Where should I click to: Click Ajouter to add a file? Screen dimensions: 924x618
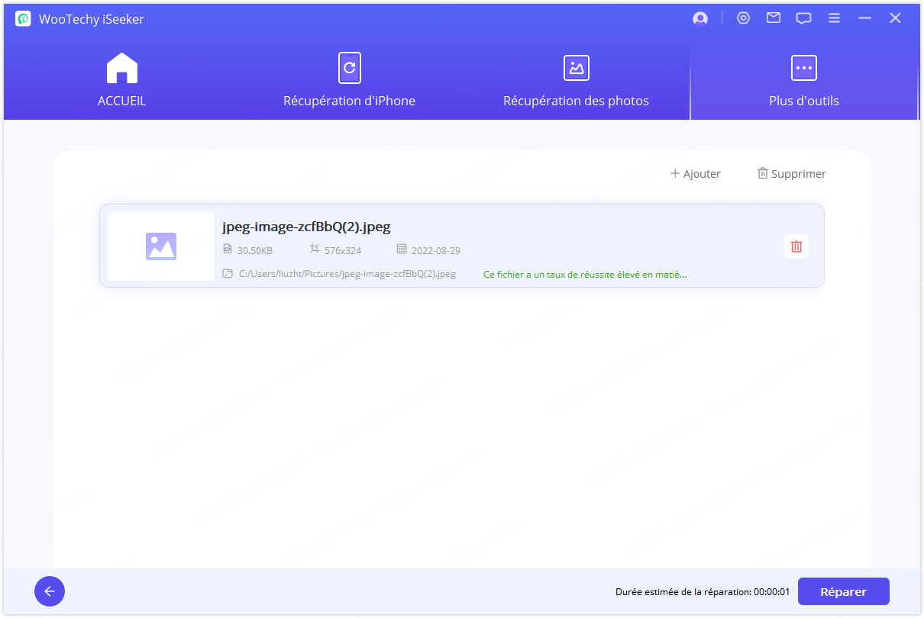695,174
